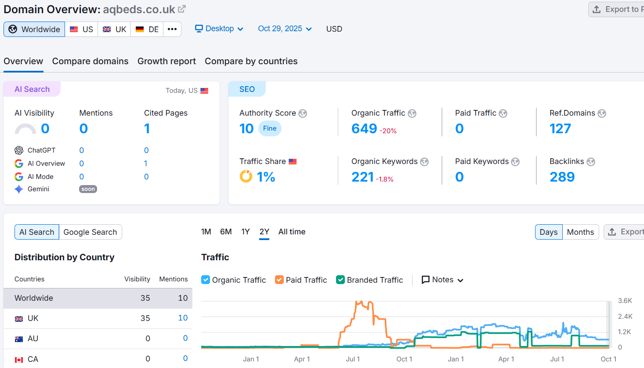The height and width of the screenshot is (368, 644).
Task: Open external link icon beside aqbeds.co.uk
Action: coord(182,9)
